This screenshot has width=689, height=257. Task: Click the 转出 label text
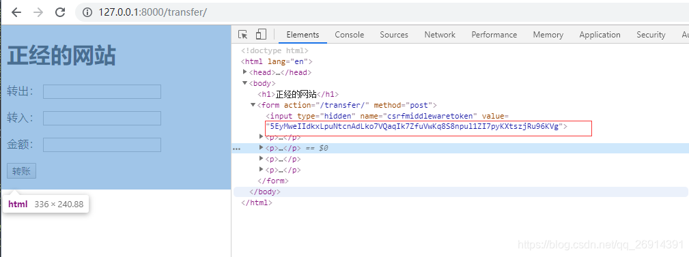click(x=20, y=91)
